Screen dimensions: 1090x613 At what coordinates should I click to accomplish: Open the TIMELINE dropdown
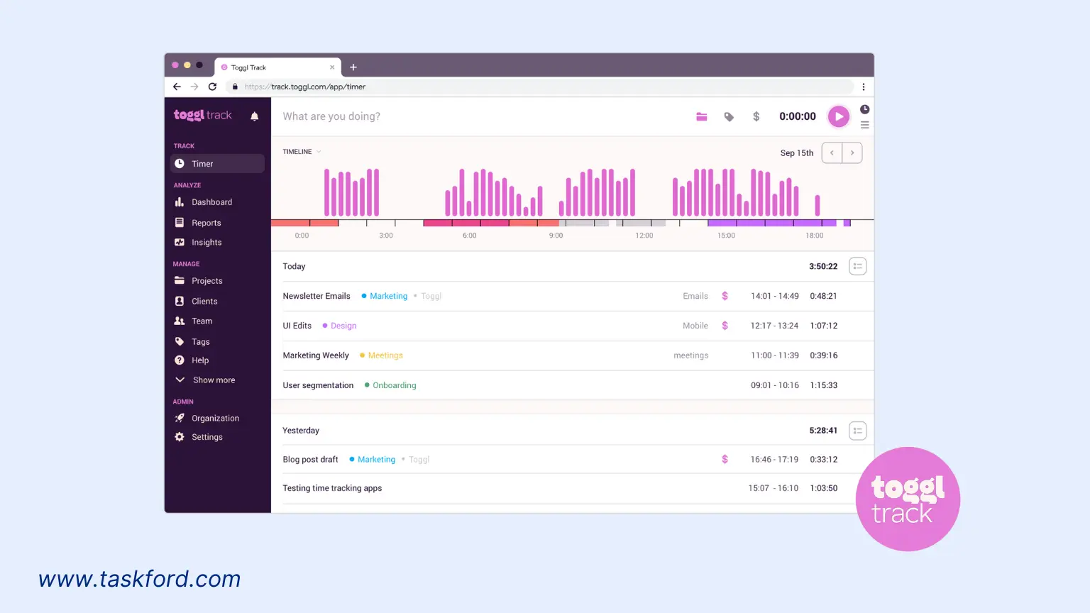coord(302,152)
